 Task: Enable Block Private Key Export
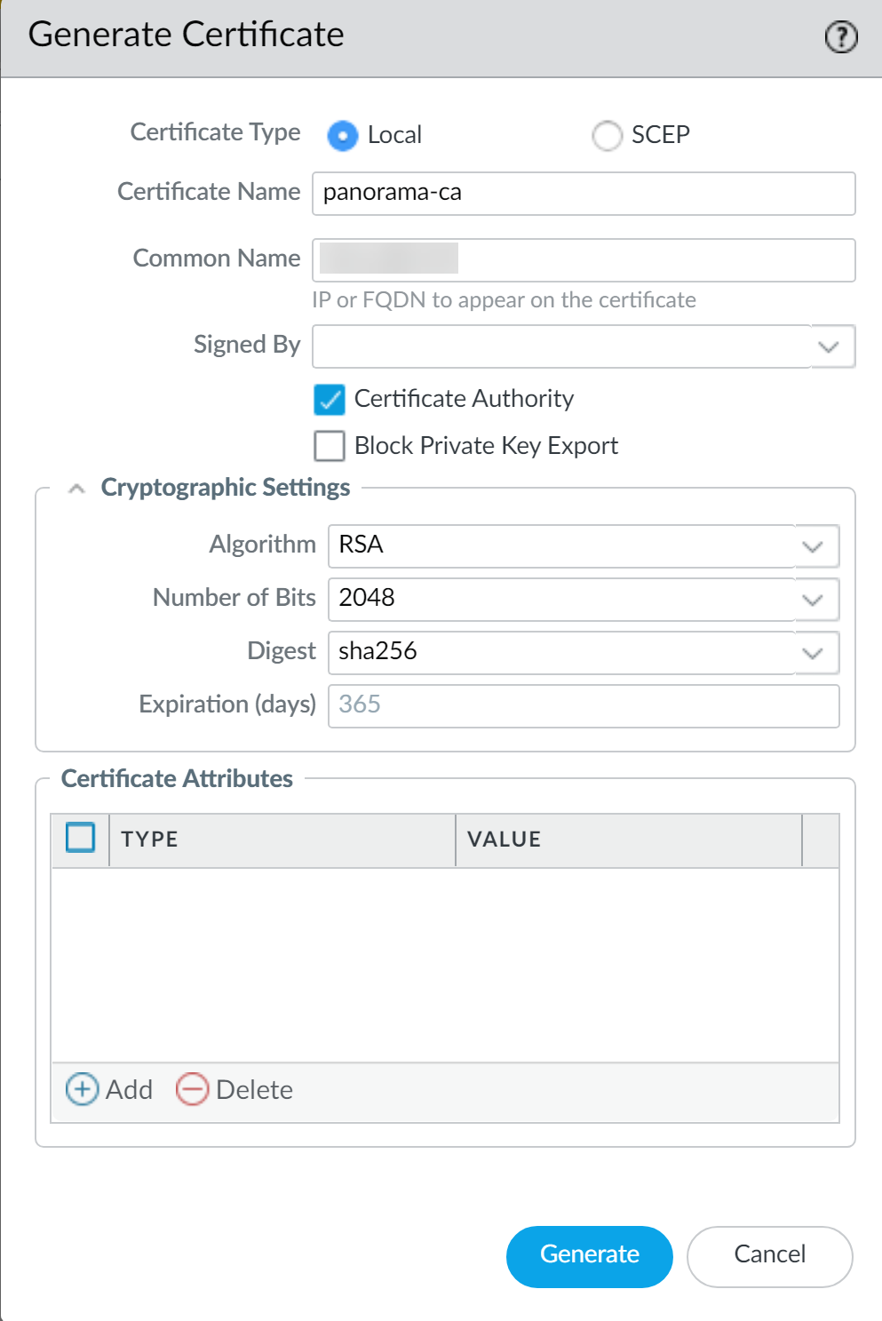click(330, 446)
